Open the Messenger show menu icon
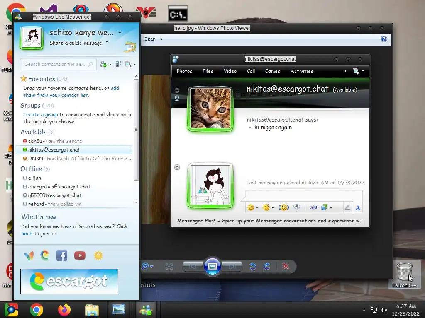The width and height of the screenshot is (425, 318). click(128, 64)
